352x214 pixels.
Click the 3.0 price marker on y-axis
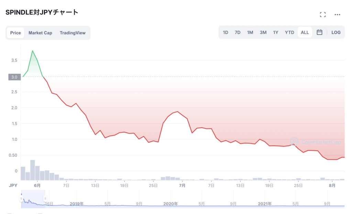(x=14, y=77)
